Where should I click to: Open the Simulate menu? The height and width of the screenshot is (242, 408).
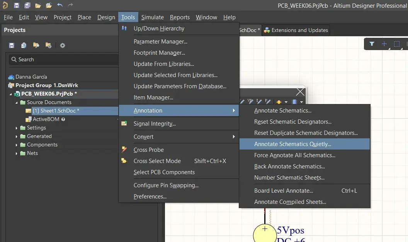click(153, 17)
